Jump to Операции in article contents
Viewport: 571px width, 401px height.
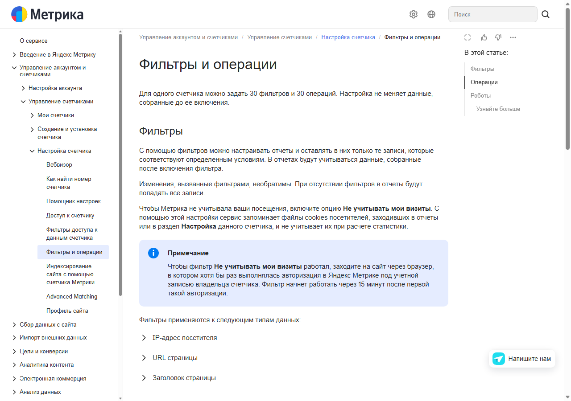[484, 82]
